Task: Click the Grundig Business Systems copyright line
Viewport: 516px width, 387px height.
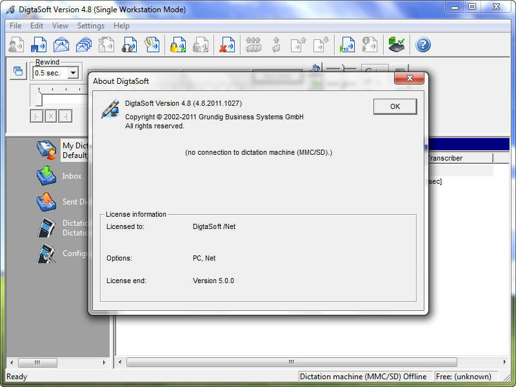Action: pos(214,117)
